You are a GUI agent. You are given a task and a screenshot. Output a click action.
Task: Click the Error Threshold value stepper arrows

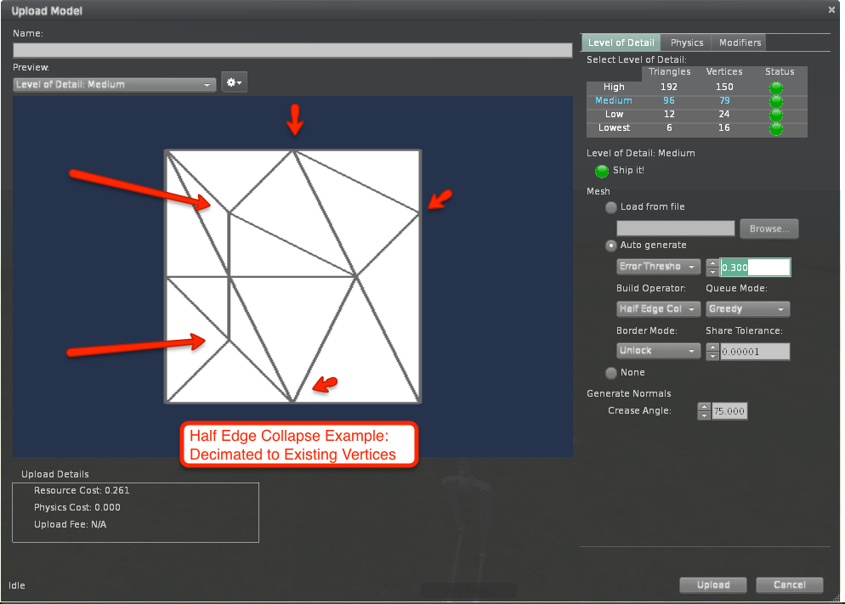(712, 267)
